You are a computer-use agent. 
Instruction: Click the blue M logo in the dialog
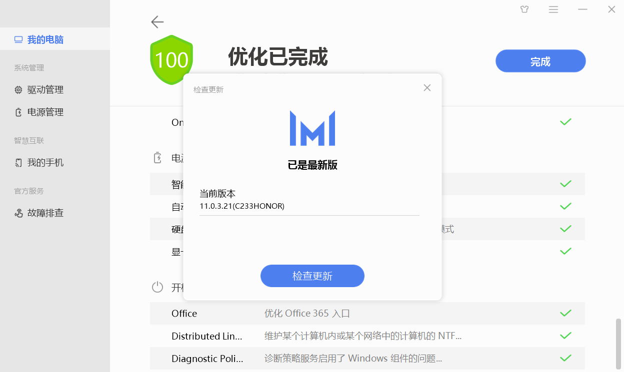click(312, 128)
